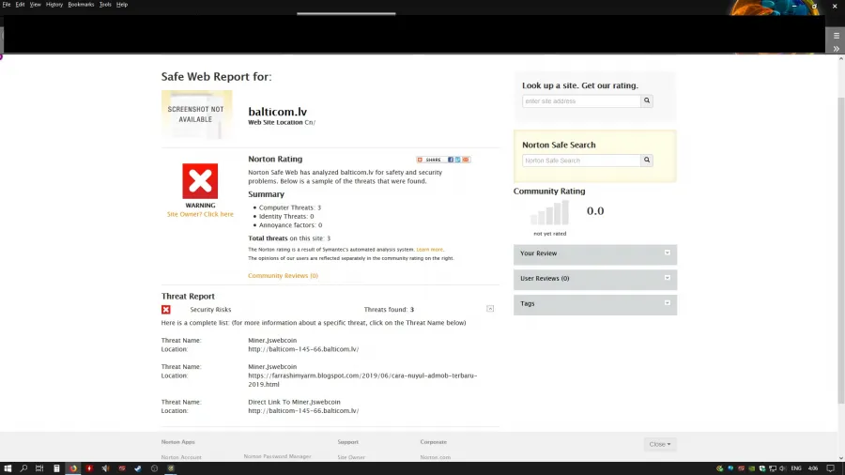Click the red WARNING X rating icon
The width and height of the screenshot is (845, 475).
[200, 181]
